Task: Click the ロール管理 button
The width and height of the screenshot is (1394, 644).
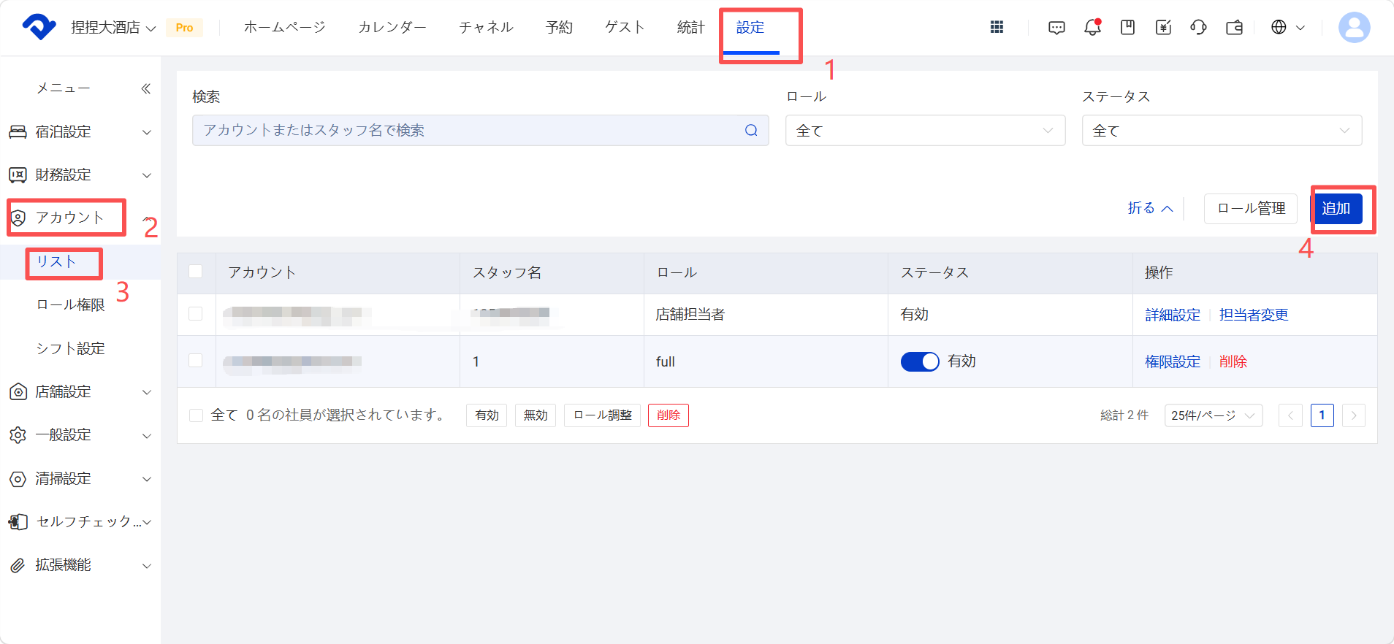Action: click(x=1251, y=209)
